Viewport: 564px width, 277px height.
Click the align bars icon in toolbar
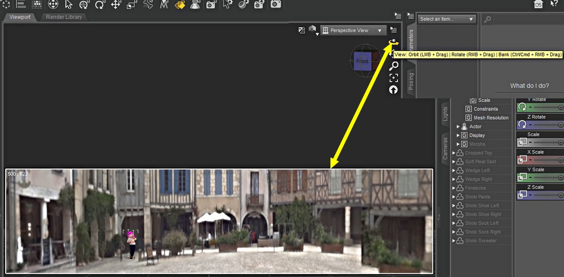pyautogui.click(x=21, y=5)
